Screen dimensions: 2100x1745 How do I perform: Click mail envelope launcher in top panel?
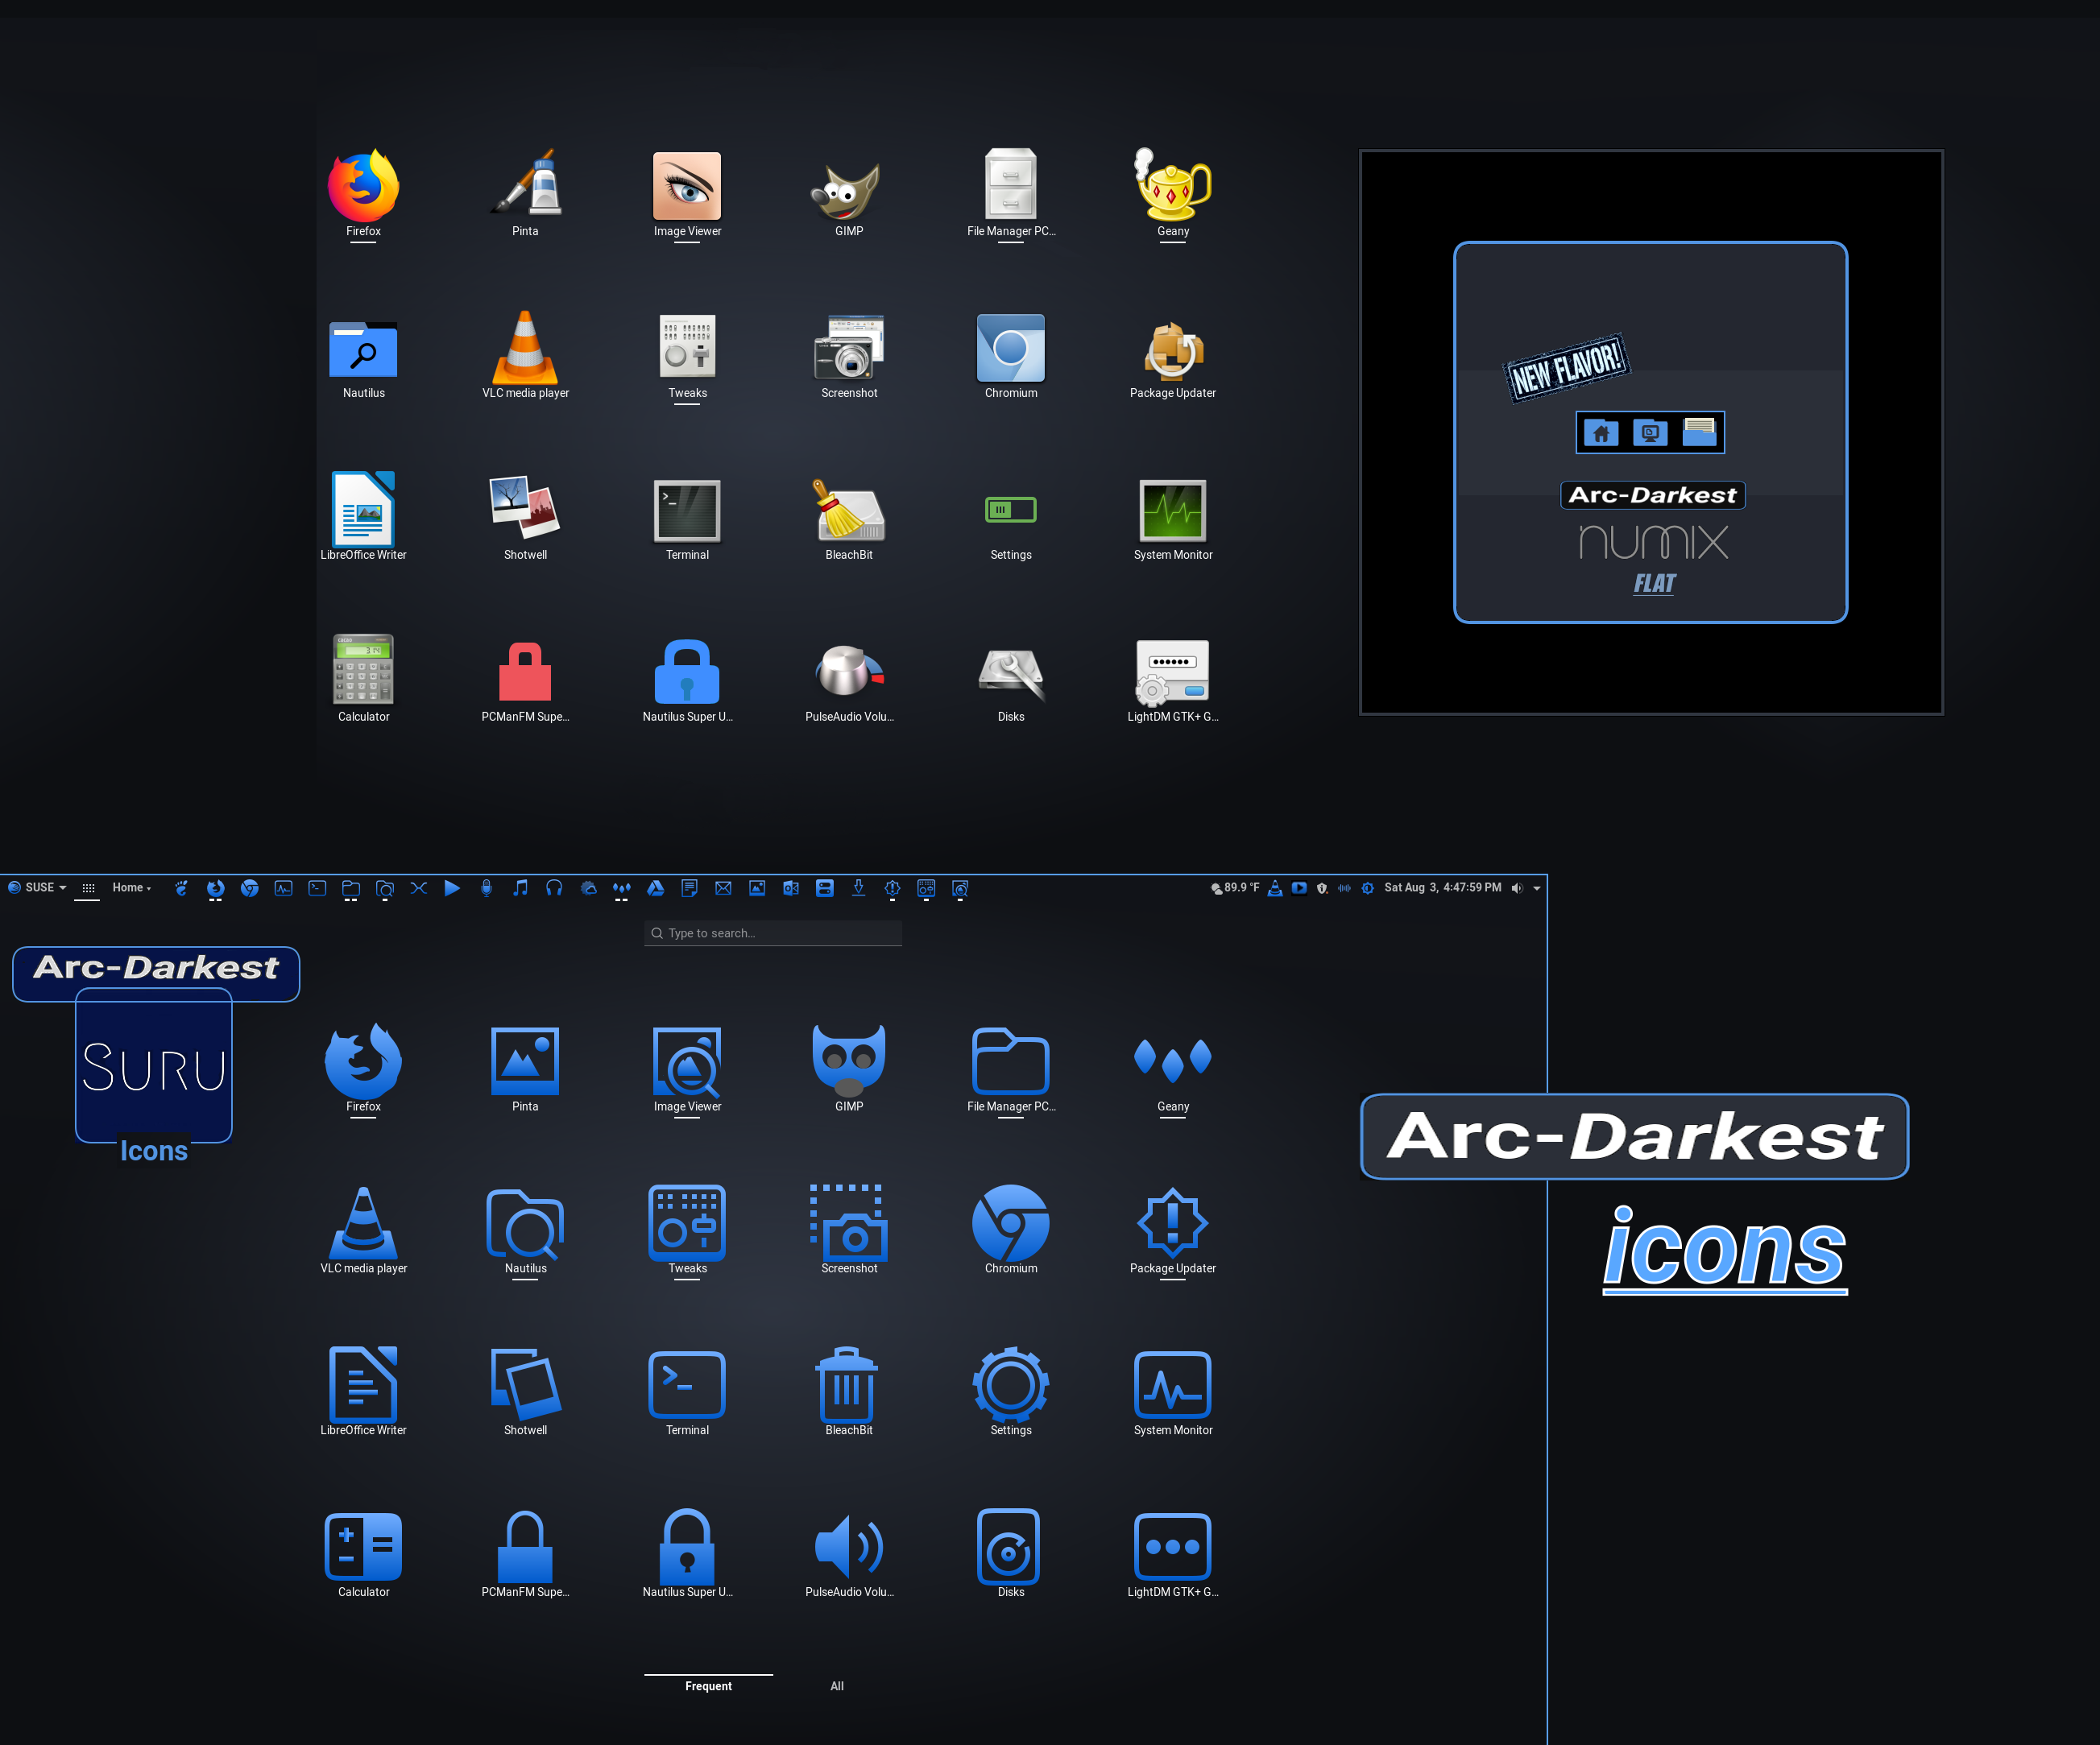(723, 888)
